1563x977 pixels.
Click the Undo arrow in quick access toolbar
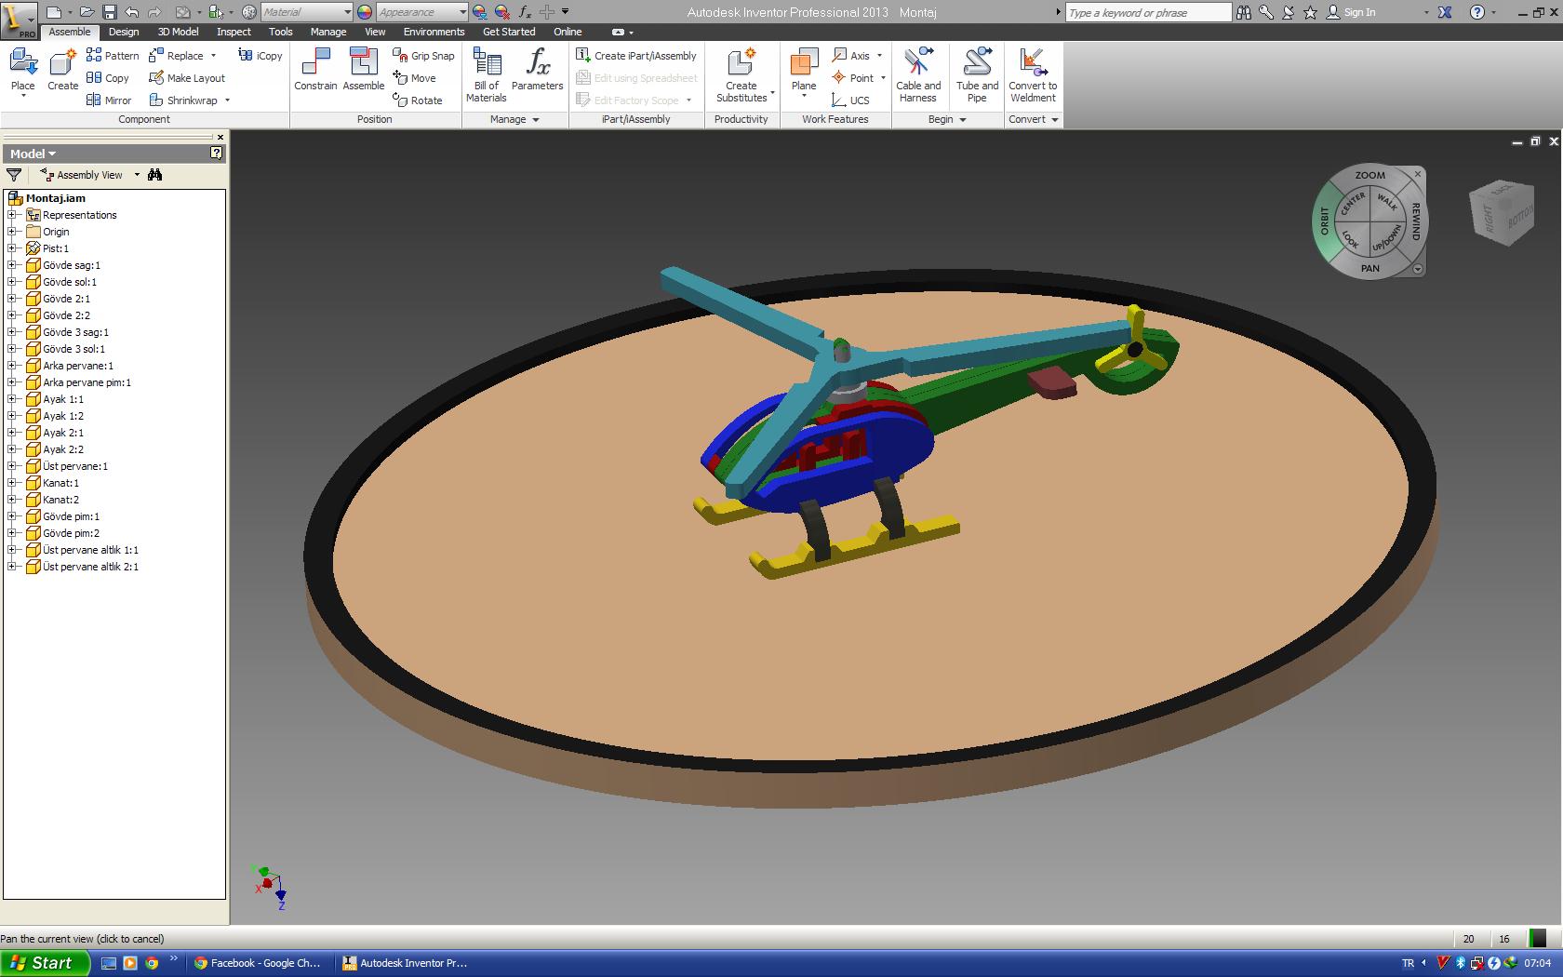pyautogui.click(x=132, y=12)
